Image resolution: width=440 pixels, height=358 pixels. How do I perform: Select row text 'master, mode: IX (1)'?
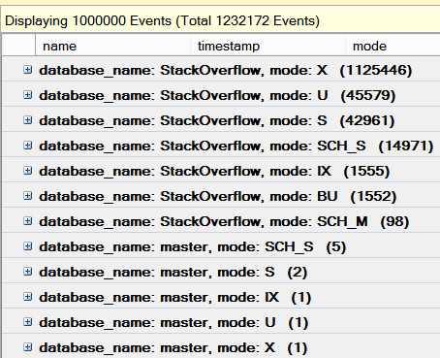coord(236,297)
